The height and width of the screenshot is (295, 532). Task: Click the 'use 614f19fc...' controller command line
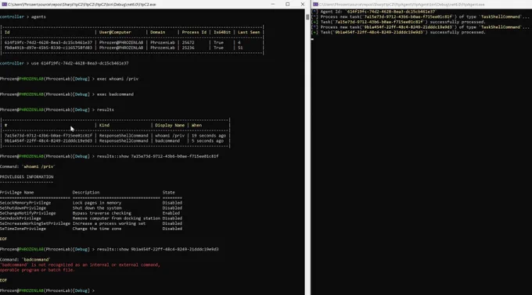click(x=64, y=63)
